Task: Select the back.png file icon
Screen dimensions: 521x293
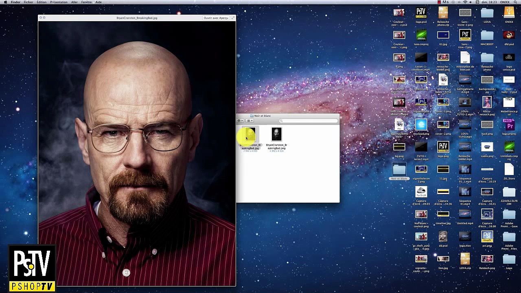Action: tap(487, 125)
